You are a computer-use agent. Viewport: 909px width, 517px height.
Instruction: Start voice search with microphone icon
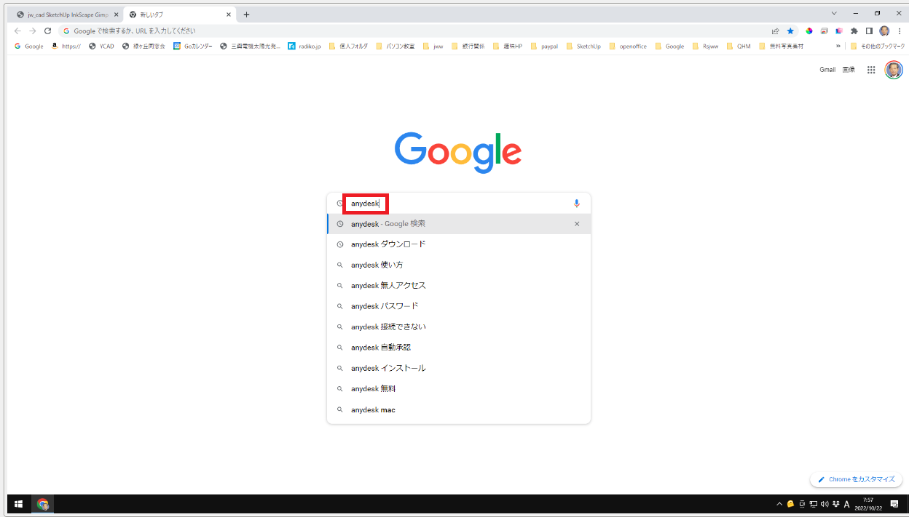pyautogui.click(x=577, y=204)
